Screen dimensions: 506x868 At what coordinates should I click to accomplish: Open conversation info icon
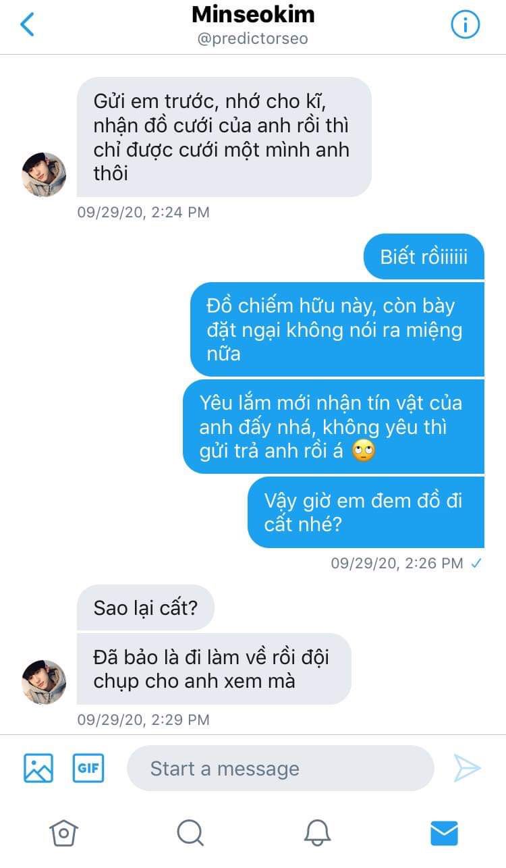pyautogui.click(x=465, y=25)
